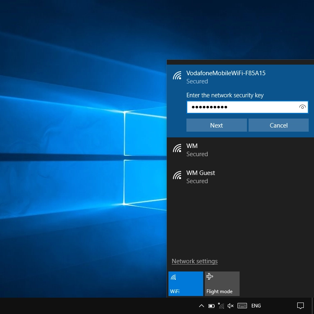Open battery status from the system tray

[x=211, y=306]
